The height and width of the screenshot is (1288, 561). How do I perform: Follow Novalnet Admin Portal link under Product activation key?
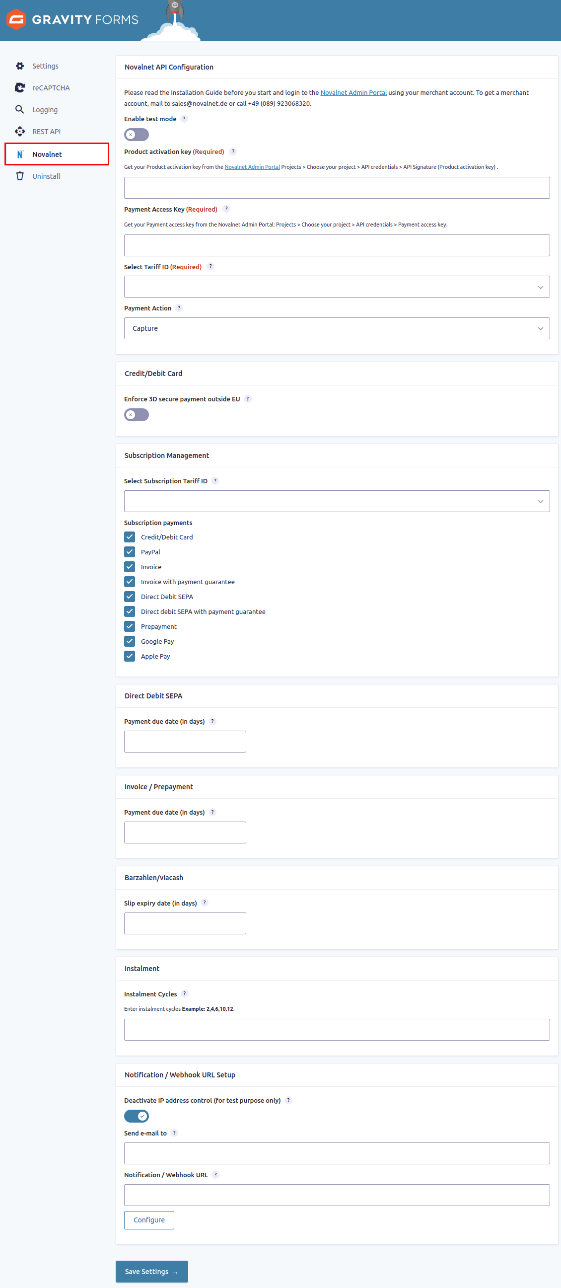[x=252, y=167]
